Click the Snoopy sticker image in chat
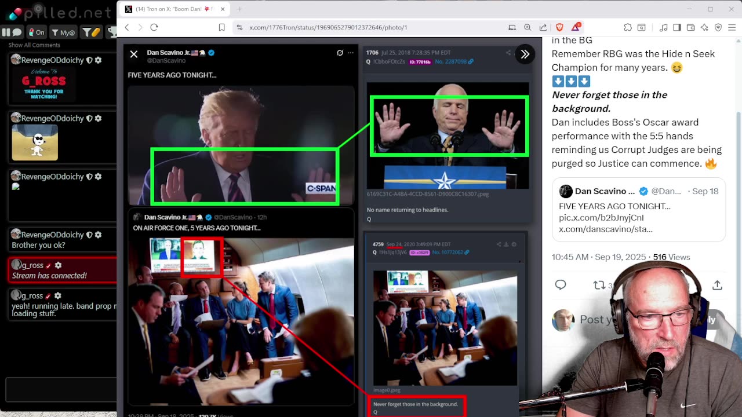Screen dimensions: 742x417 point(35,143)
